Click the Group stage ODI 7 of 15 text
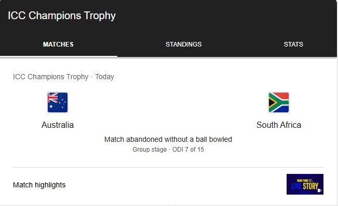The image size is (338, 206). click(168, 150)
